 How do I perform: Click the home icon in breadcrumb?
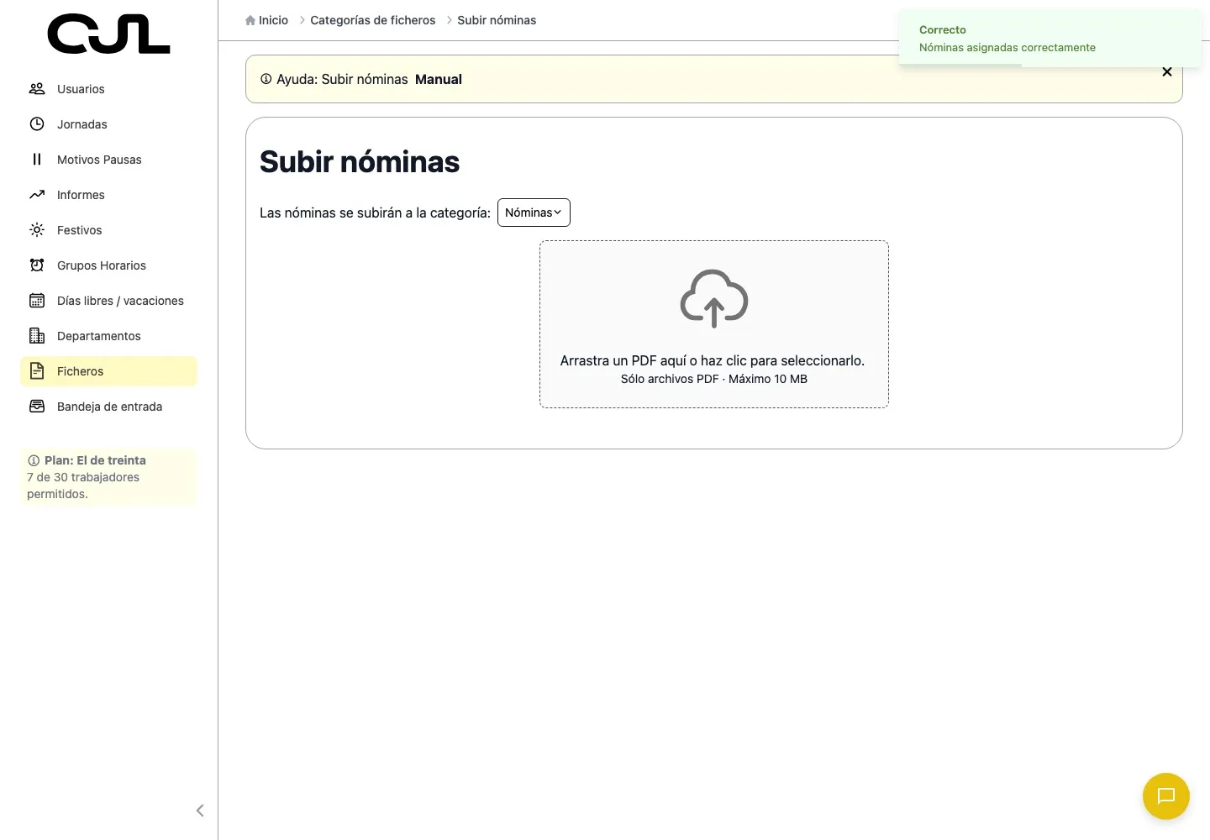[x=250, y=20]
